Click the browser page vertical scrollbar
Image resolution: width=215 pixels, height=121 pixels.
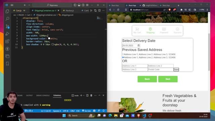click(x=209, y=52)
